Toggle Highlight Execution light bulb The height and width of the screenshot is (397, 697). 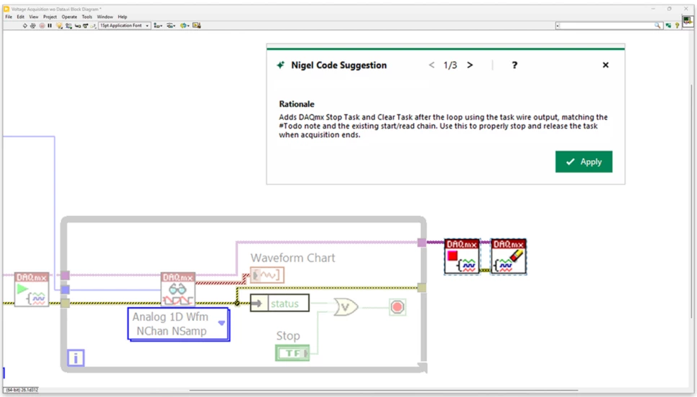point(59,26)
